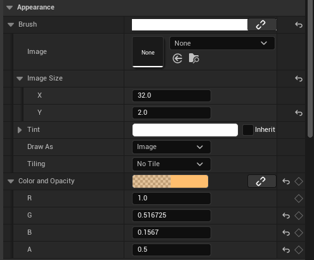The width and height of the screenshot is (314, 260).
Task: Toggle the Tint Inherit checkbox
Action: [x=248, y=130]
